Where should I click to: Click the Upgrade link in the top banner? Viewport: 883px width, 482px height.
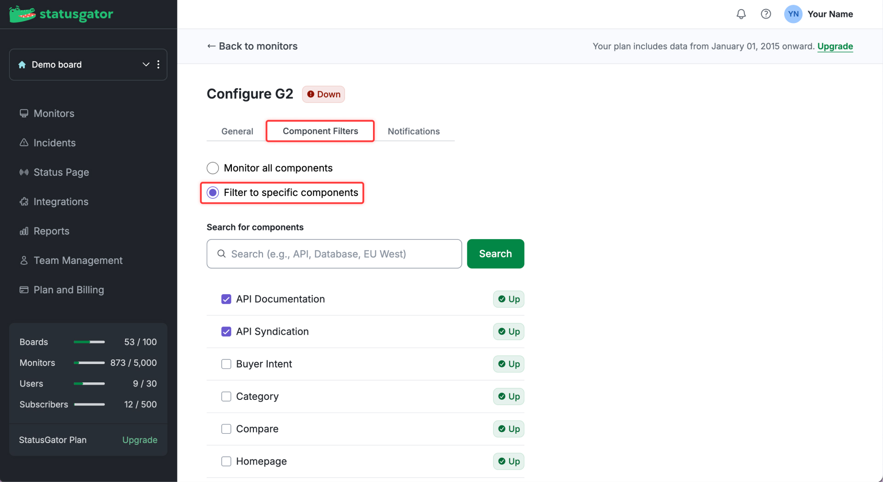tap(835, 46)
